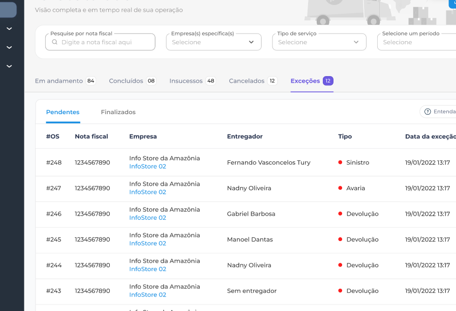Open the InfoStore 02 link in row #245
The width and height of the screenshot is (456, 311).
pyautogui.click(x=147, y=244)
